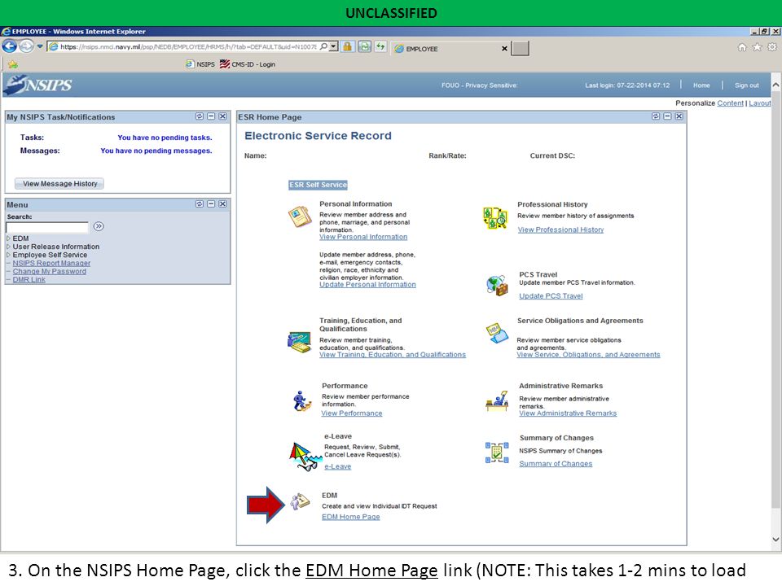Refresh the ESR Home Page pagelet
The width and height of the screenshot is (782, 586).
[x=656, y=116]
